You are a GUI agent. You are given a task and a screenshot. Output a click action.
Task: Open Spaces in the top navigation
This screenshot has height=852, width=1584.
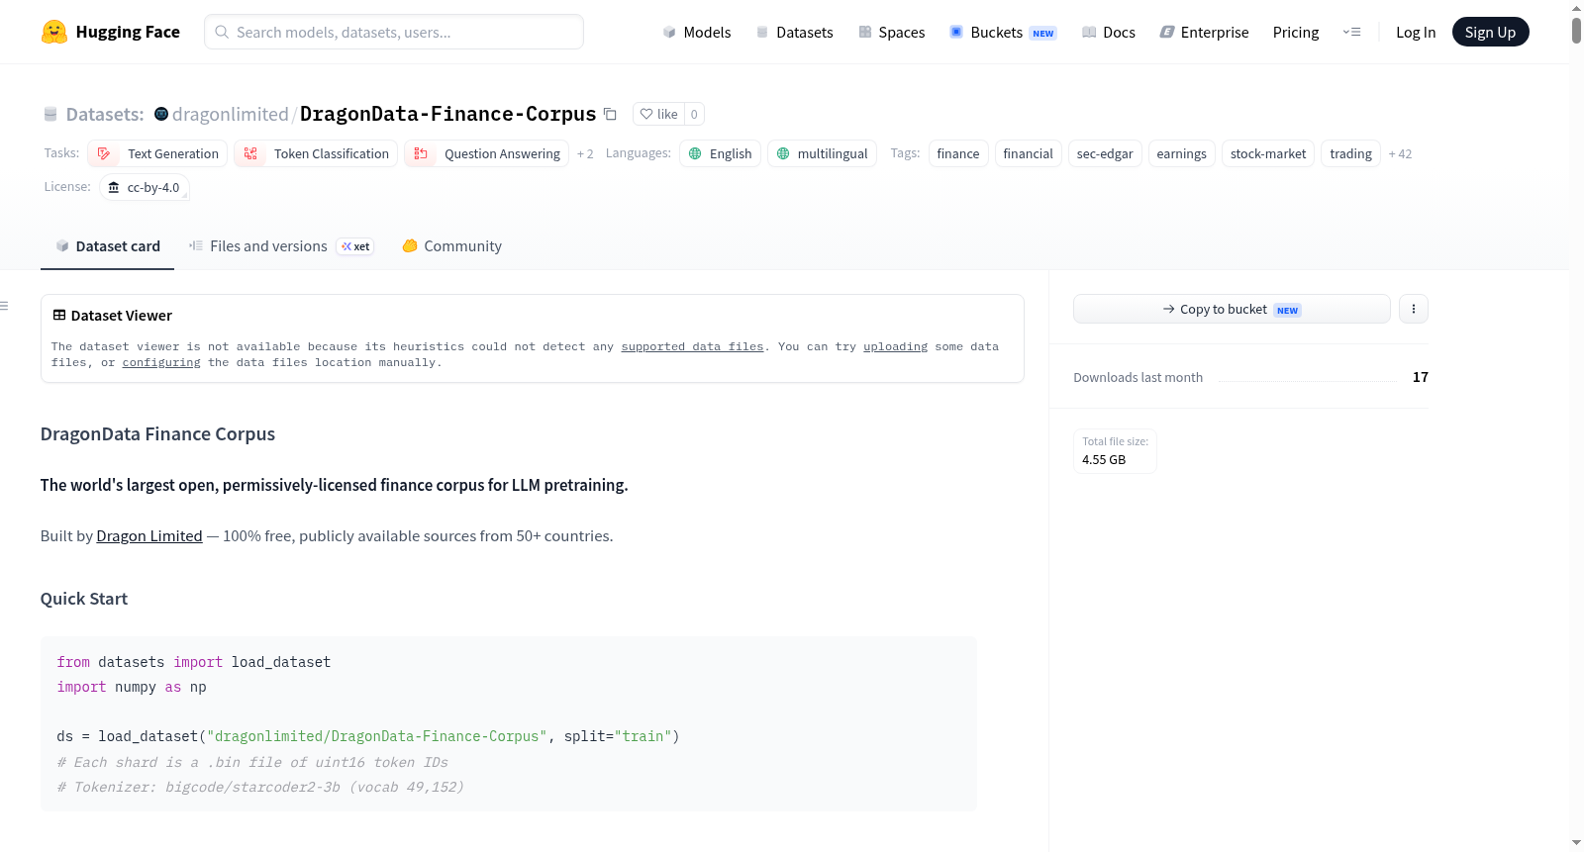pyautogui.click(x=891, y=32)
